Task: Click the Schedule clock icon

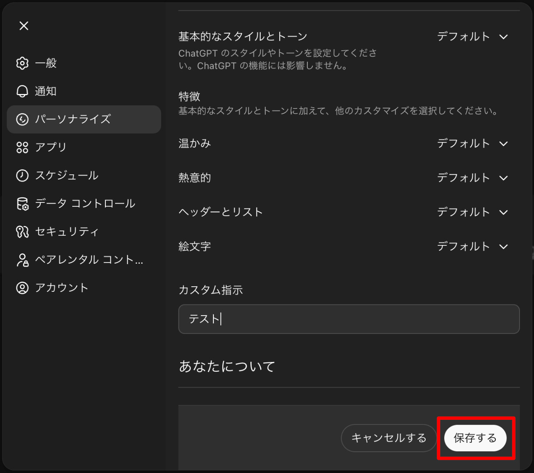Action: pos(22,176)
